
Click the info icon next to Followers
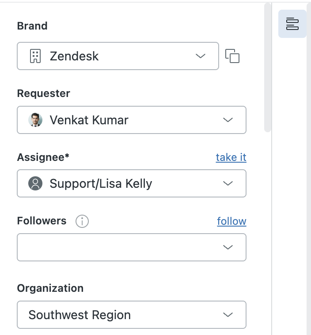coord(82,221)
